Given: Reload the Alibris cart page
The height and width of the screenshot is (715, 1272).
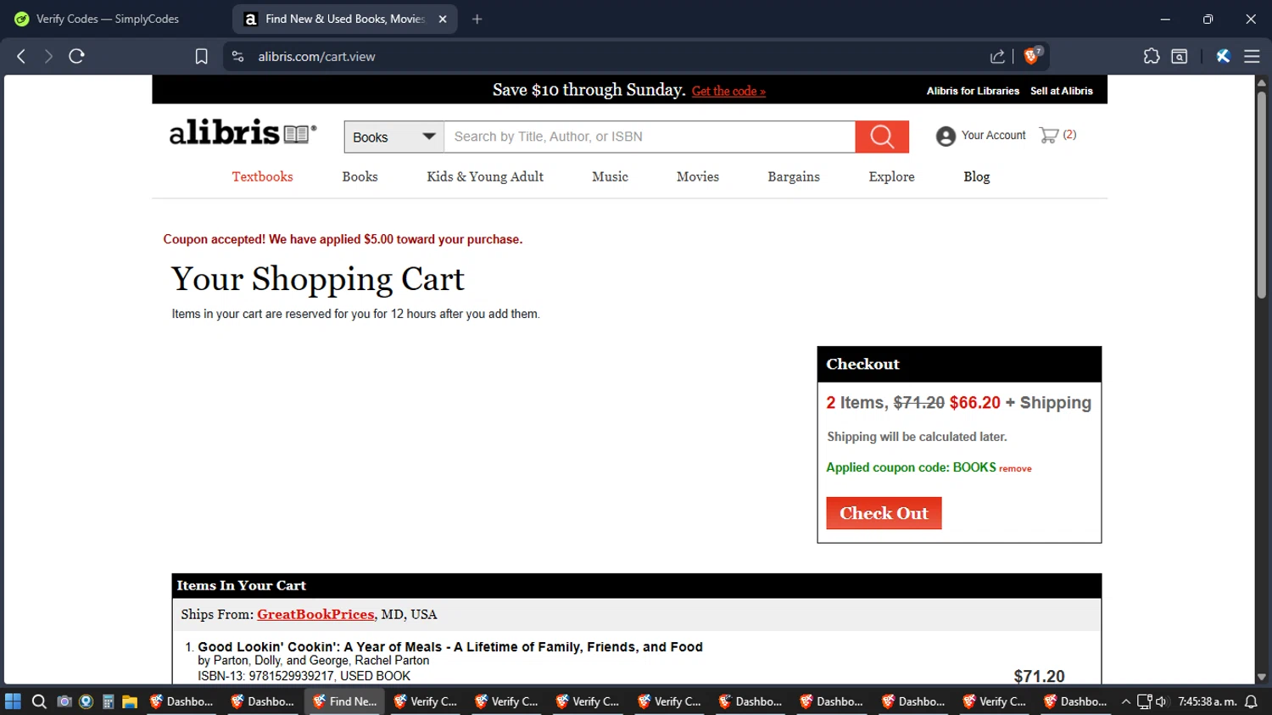Looking at the screenshot, I should point(76,56).
